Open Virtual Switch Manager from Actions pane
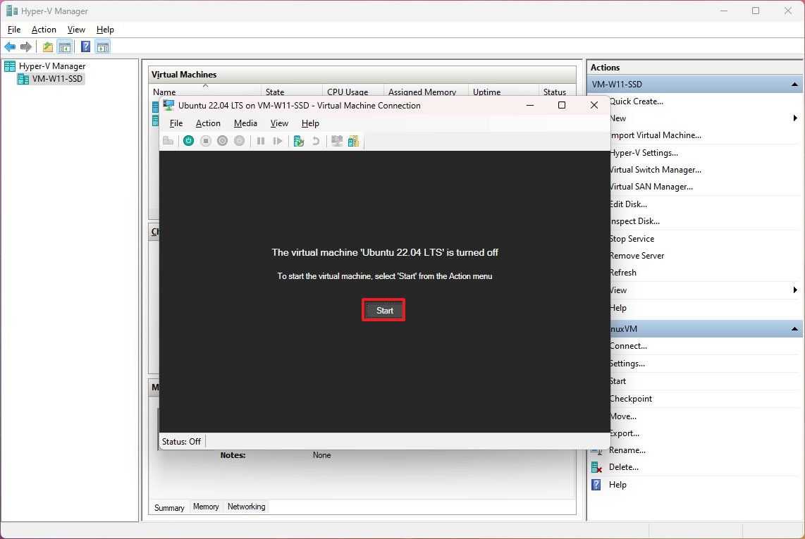Screen dimensions: 805x539 pos(655,170)
